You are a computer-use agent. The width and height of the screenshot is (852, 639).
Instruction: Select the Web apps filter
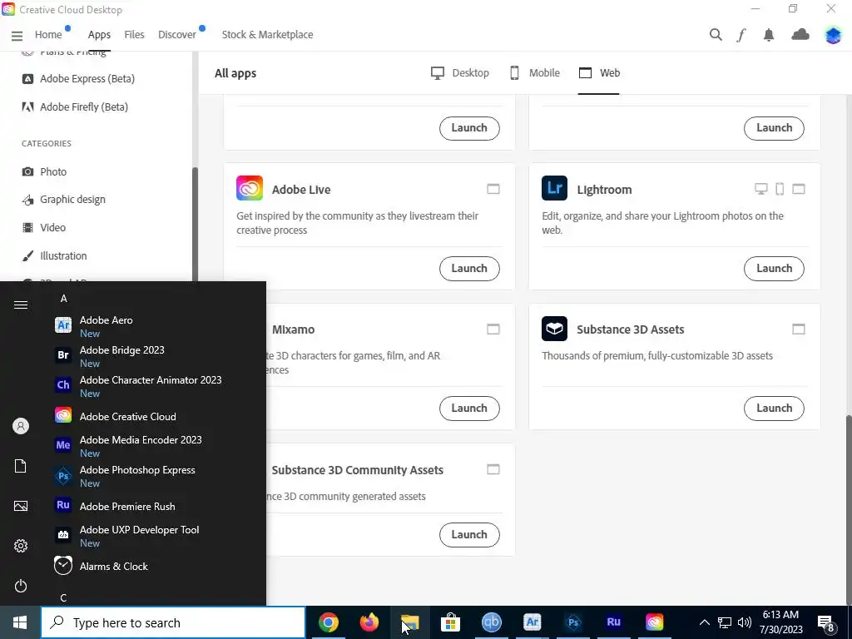tap(599, 73)
